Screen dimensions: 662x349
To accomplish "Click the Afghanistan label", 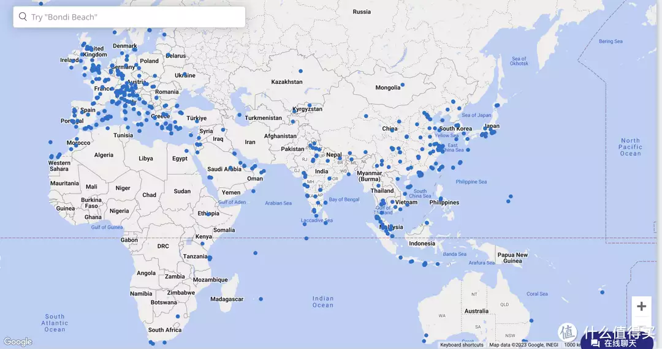I will (x=280, y=136).
